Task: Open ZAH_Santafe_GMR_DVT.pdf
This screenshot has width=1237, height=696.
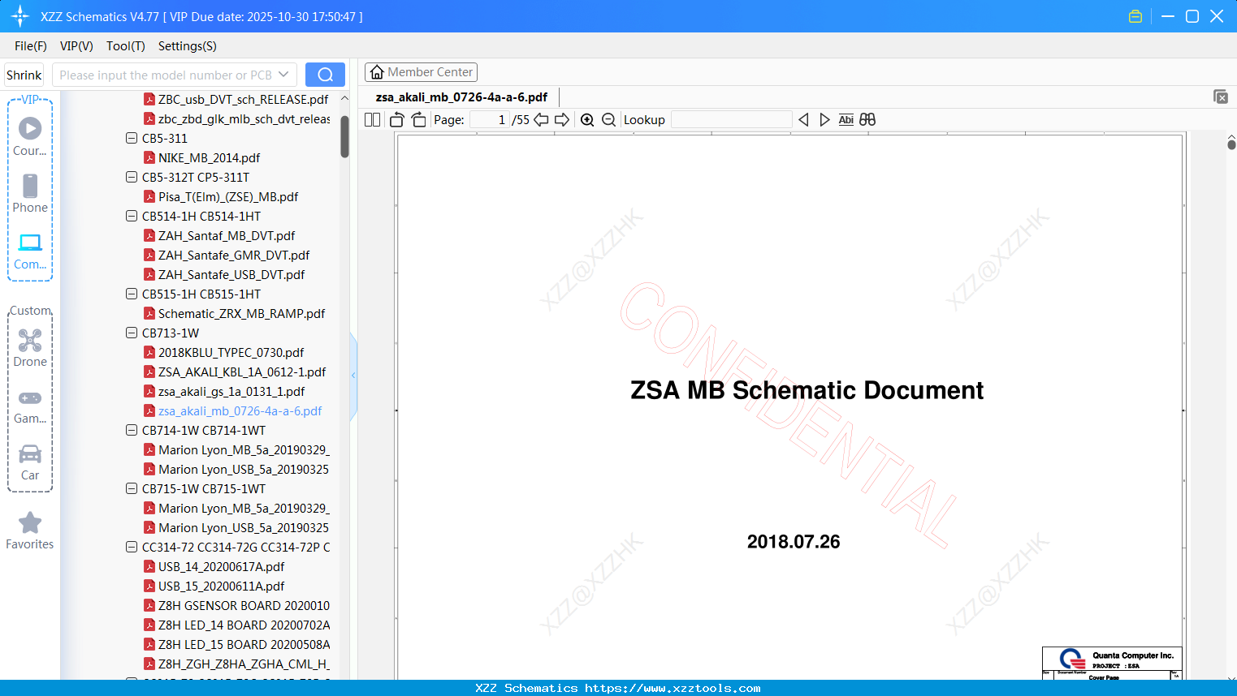Action: (227, 255)
